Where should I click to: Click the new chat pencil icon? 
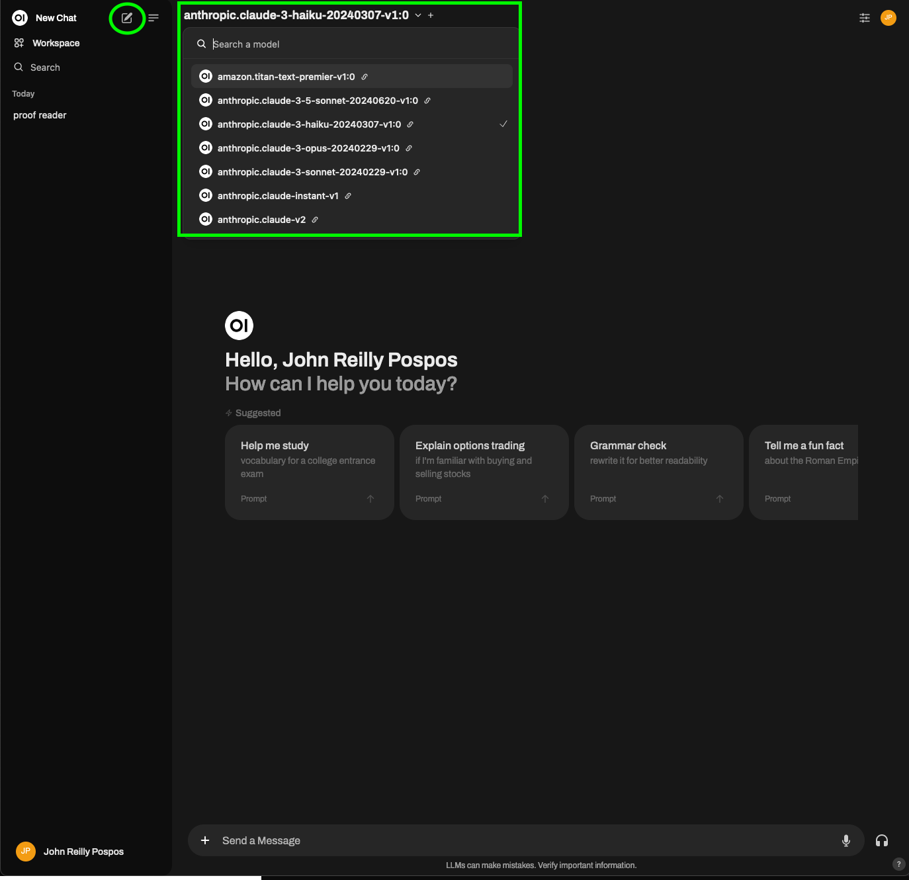[127, 18]
